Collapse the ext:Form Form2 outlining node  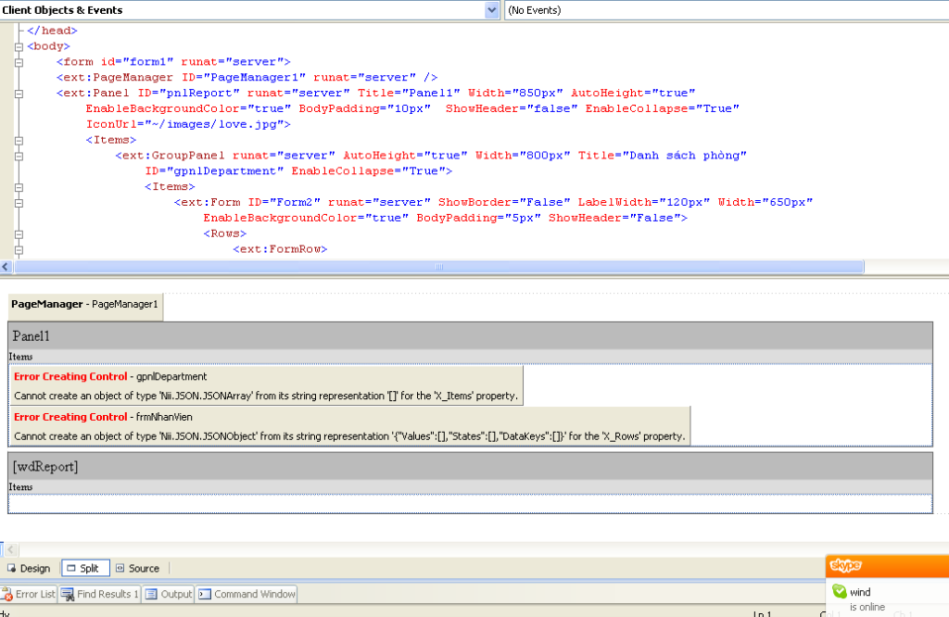[19, 203]
